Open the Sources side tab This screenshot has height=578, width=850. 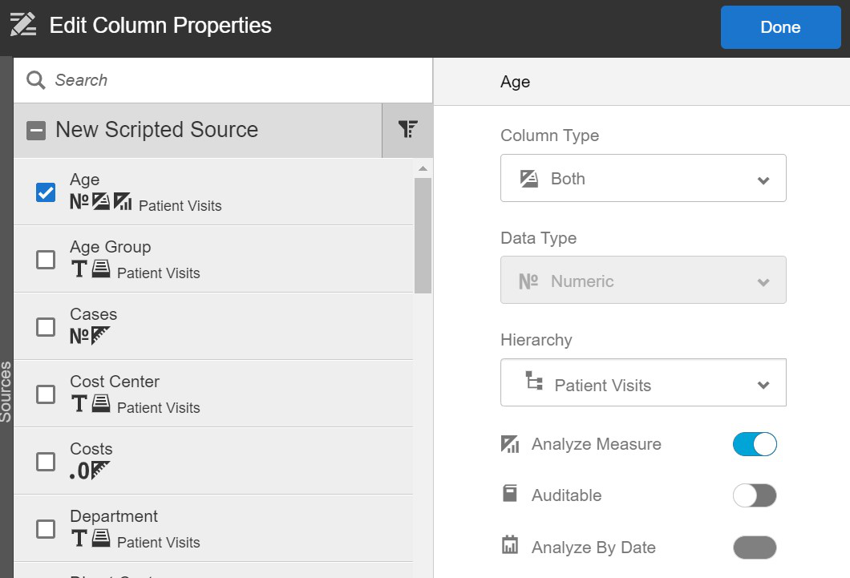pos(6,391)
